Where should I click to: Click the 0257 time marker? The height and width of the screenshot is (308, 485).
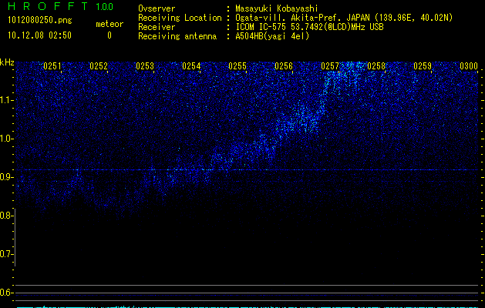point(330,66)
